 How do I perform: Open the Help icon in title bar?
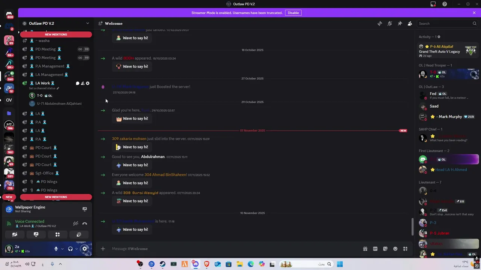445,4
